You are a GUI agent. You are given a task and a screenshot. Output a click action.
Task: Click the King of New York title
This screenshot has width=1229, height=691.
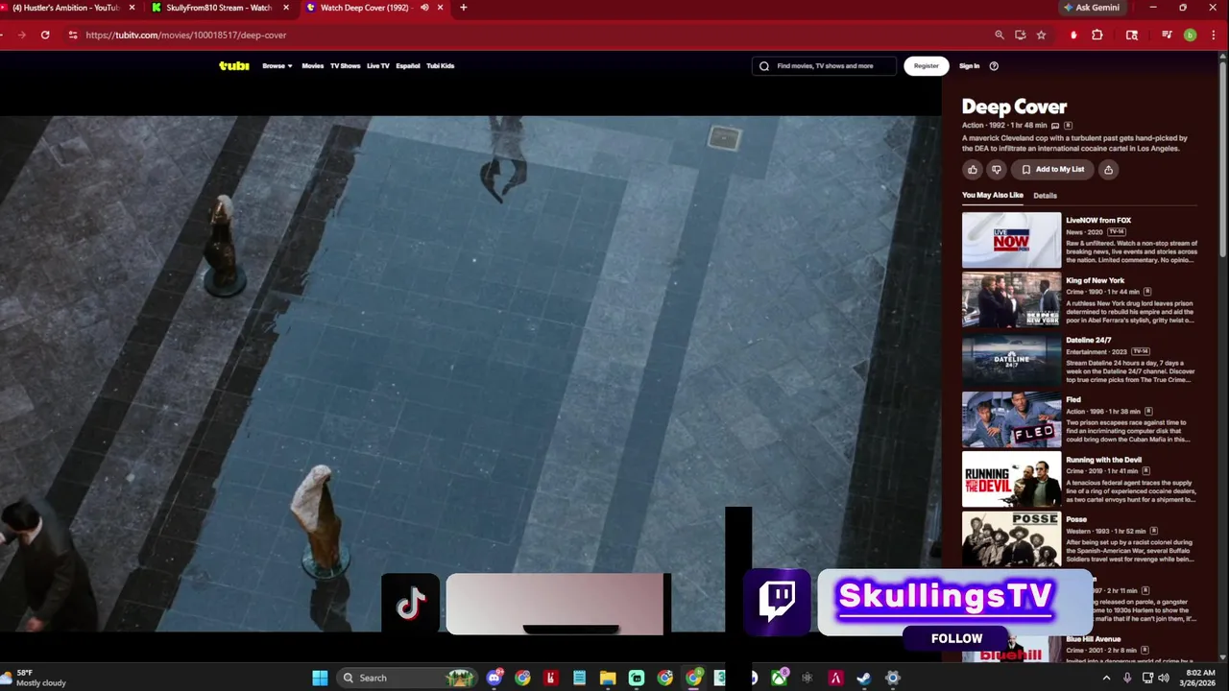[x=1095, y=280]
